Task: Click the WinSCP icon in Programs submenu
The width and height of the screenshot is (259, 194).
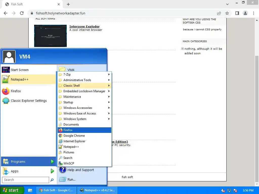Action: [x=60, y=163]
